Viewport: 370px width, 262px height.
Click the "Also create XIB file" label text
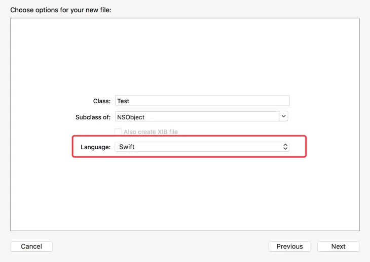tap(151, 132)
